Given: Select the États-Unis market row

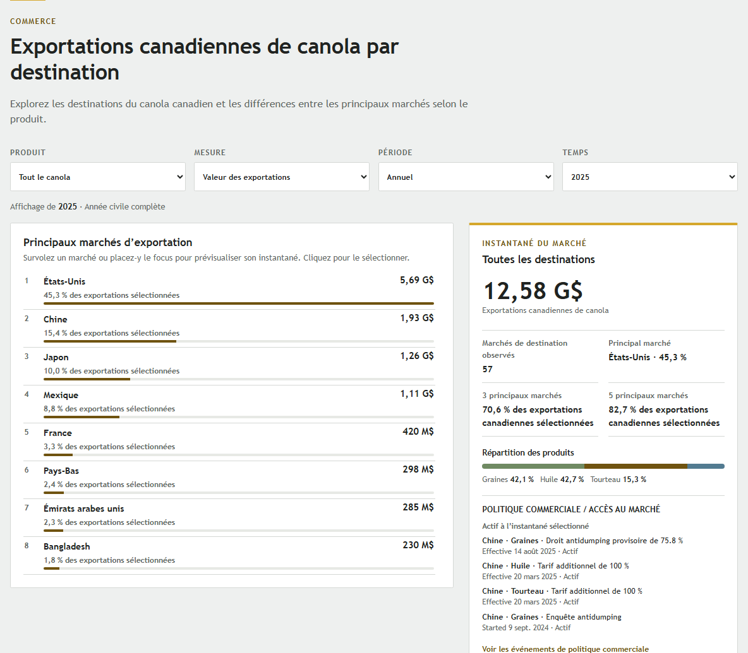Looking at the screenshot, I should (x=229, y=291).
